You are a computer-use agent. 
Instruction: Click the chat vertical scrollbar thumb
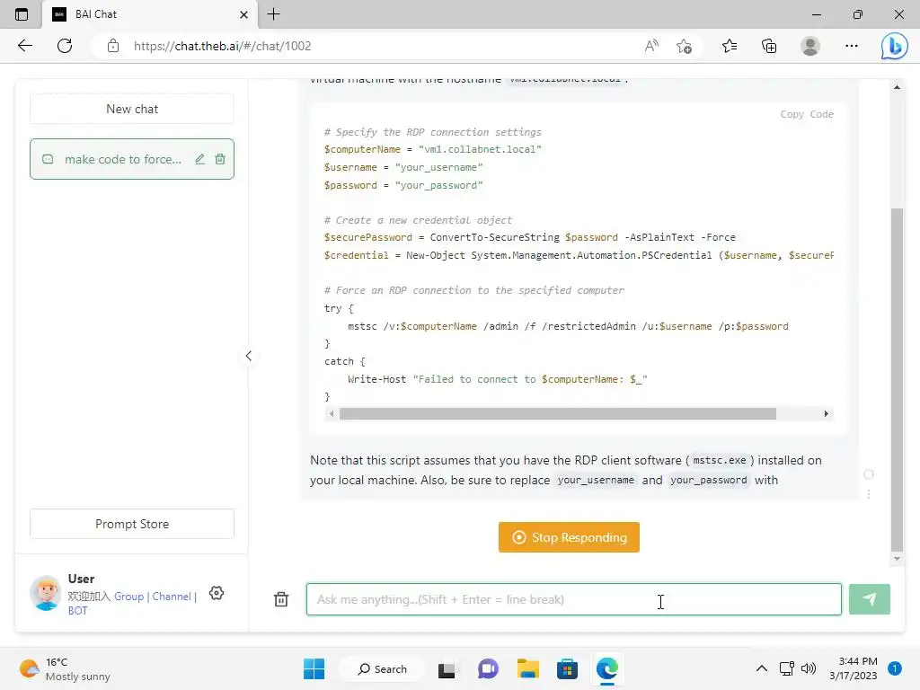(x=897, y=379)
